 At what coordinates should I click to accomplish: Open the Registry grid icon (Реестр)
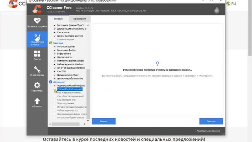coord(37,54)
